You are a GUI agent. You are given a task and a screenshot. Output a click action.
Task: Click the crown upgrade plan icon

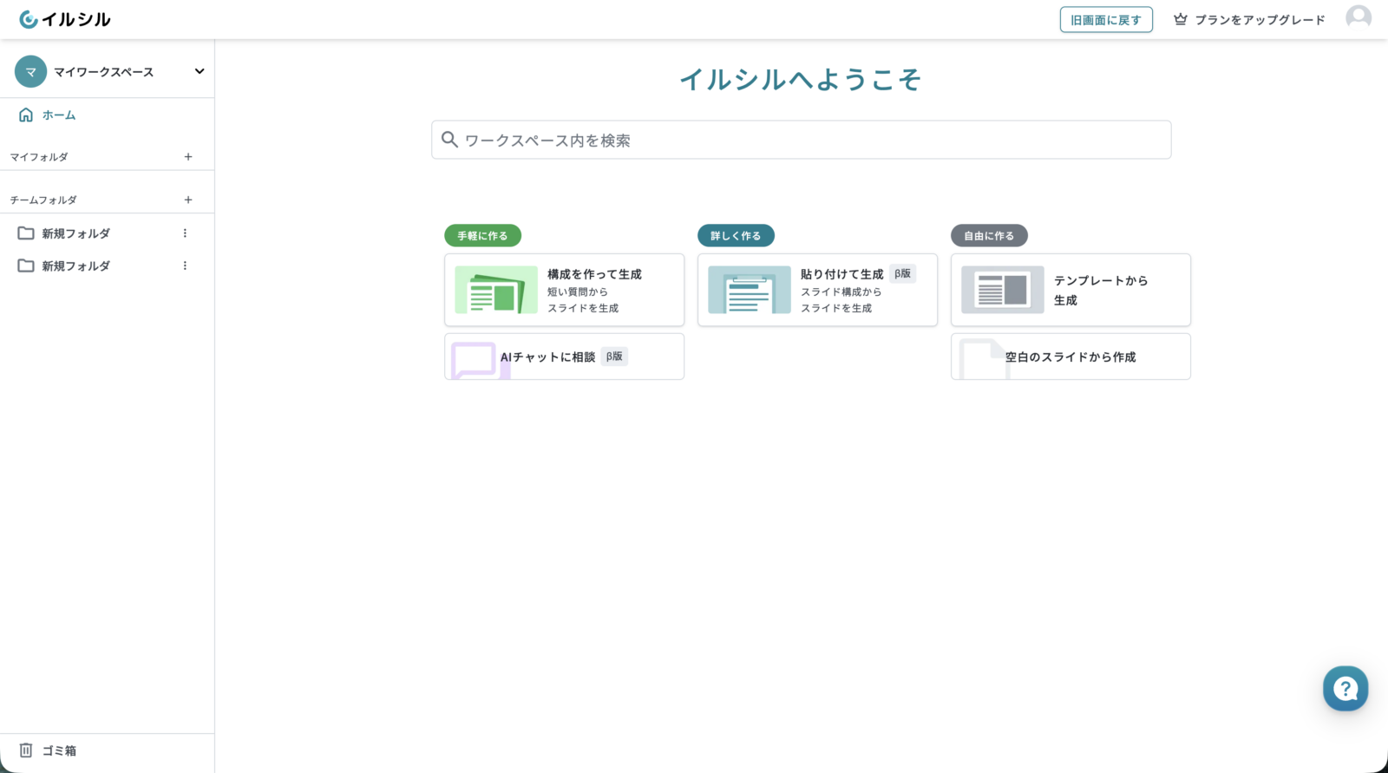click(1180, 19)
